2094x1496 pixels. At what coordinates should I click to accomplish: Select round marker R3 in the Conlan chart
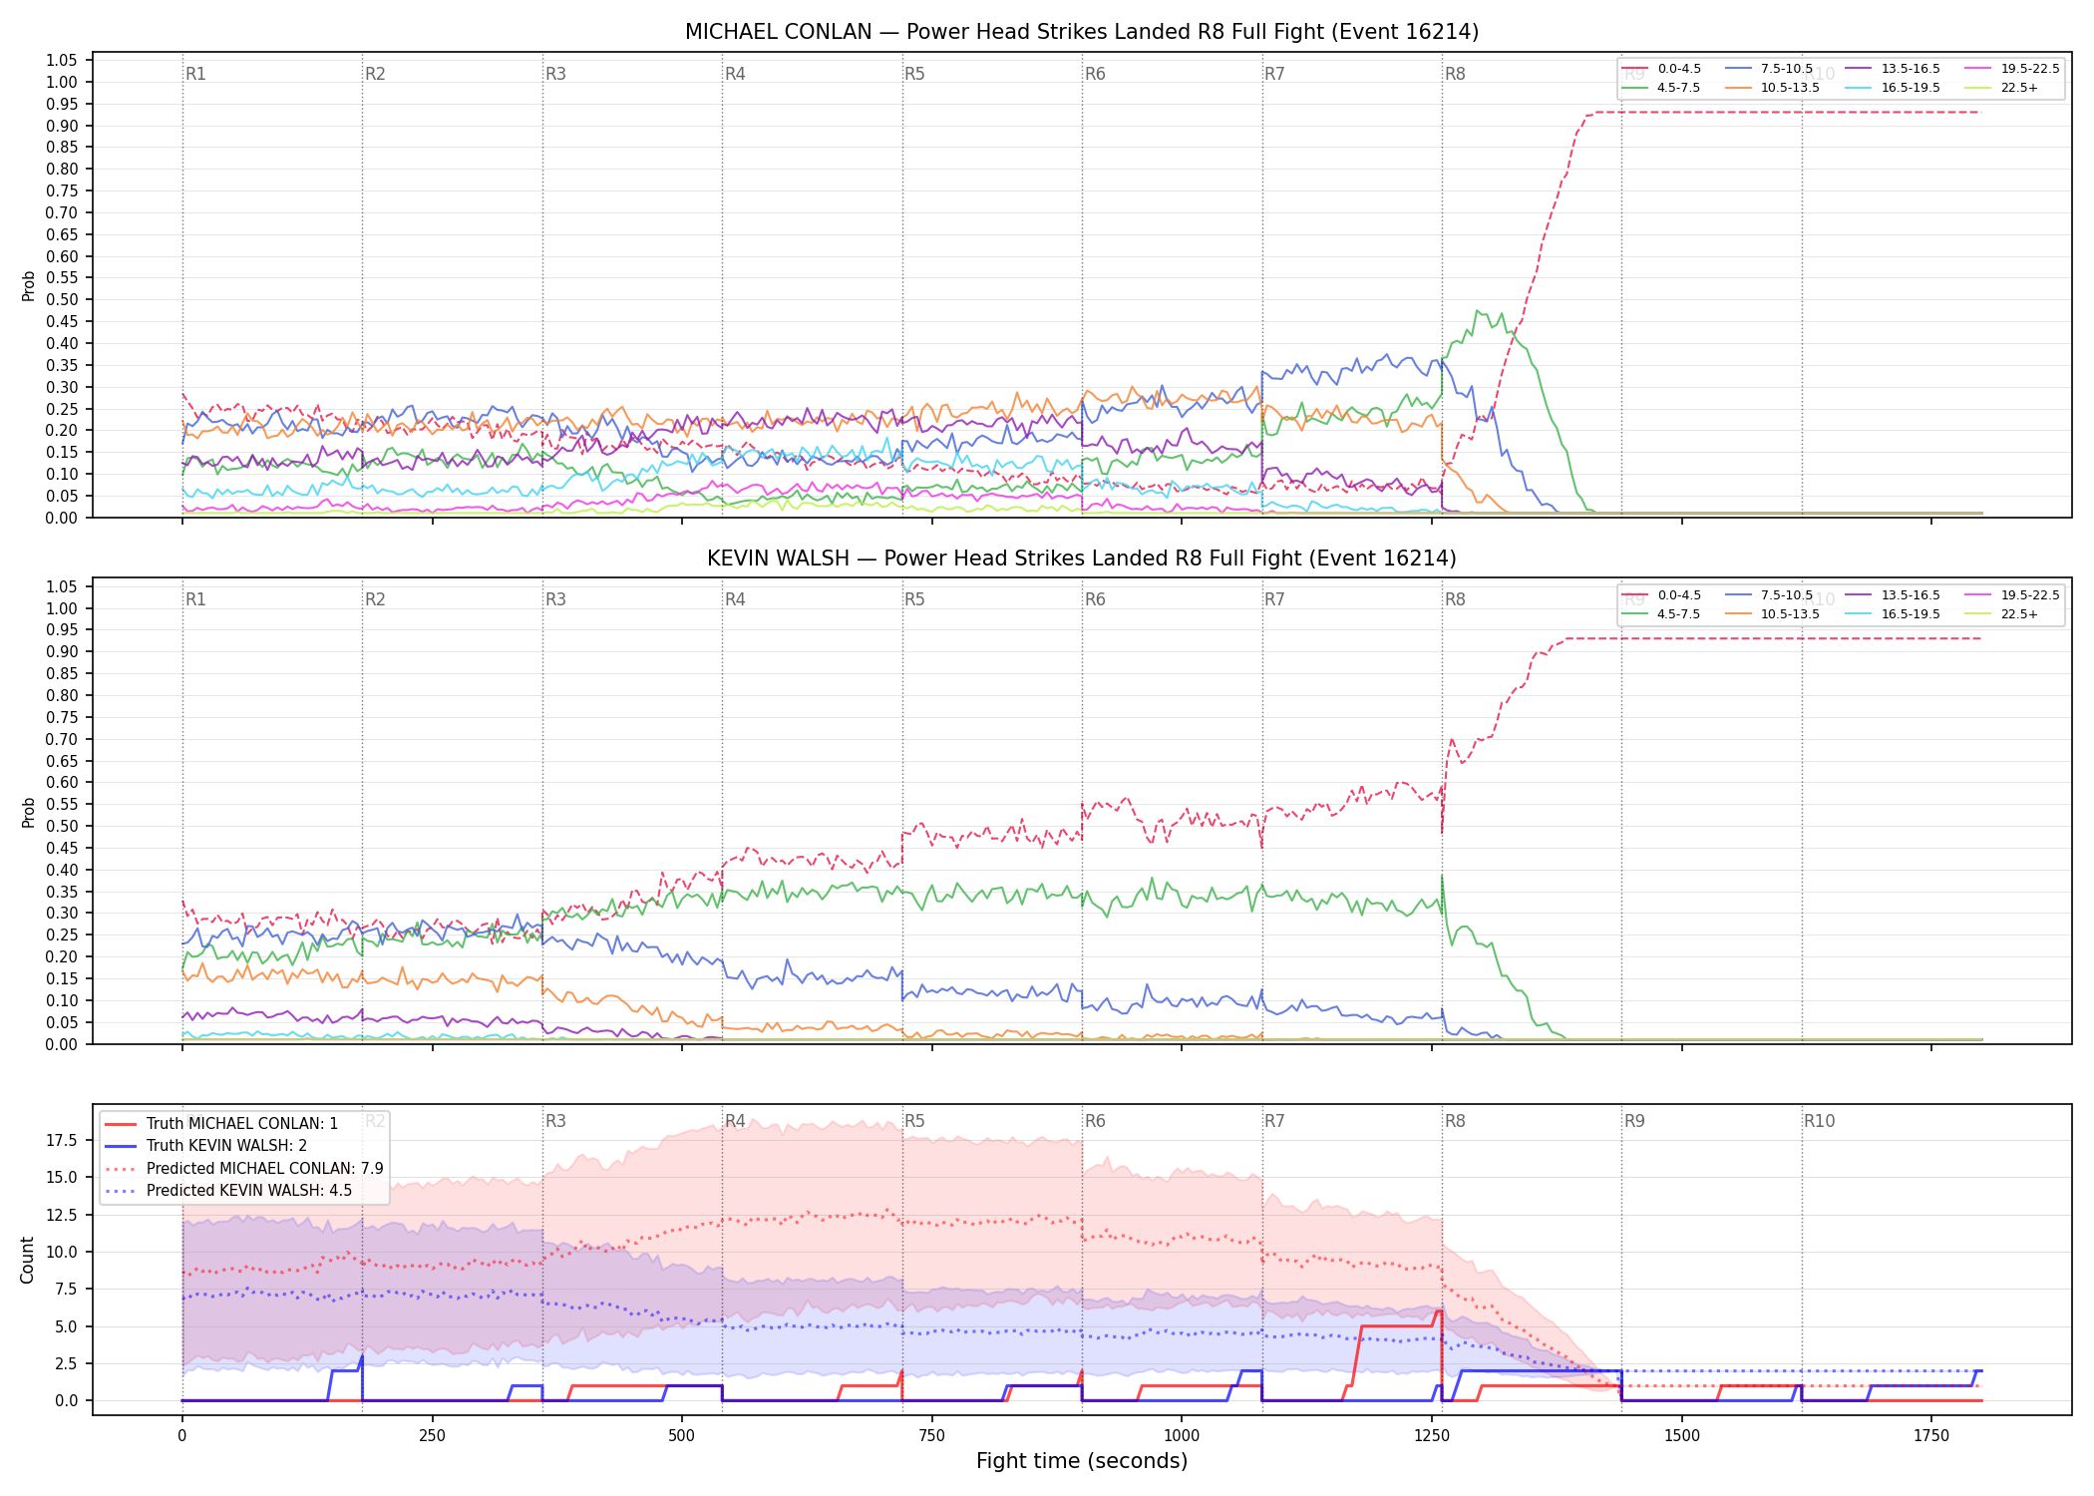tap(555, 74)
